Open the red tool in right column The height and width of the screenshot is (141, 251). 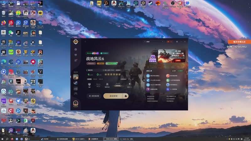pyautogui.click(x=172, y=76)
